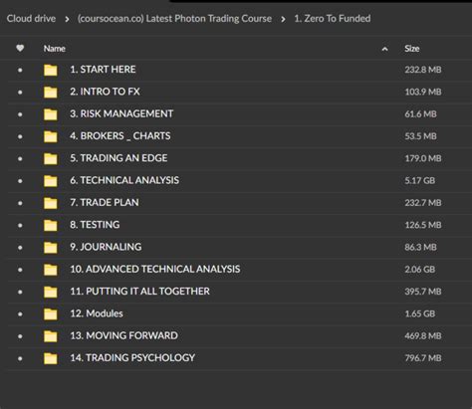Click the 232.8 MB size value

tap(423, 70)
